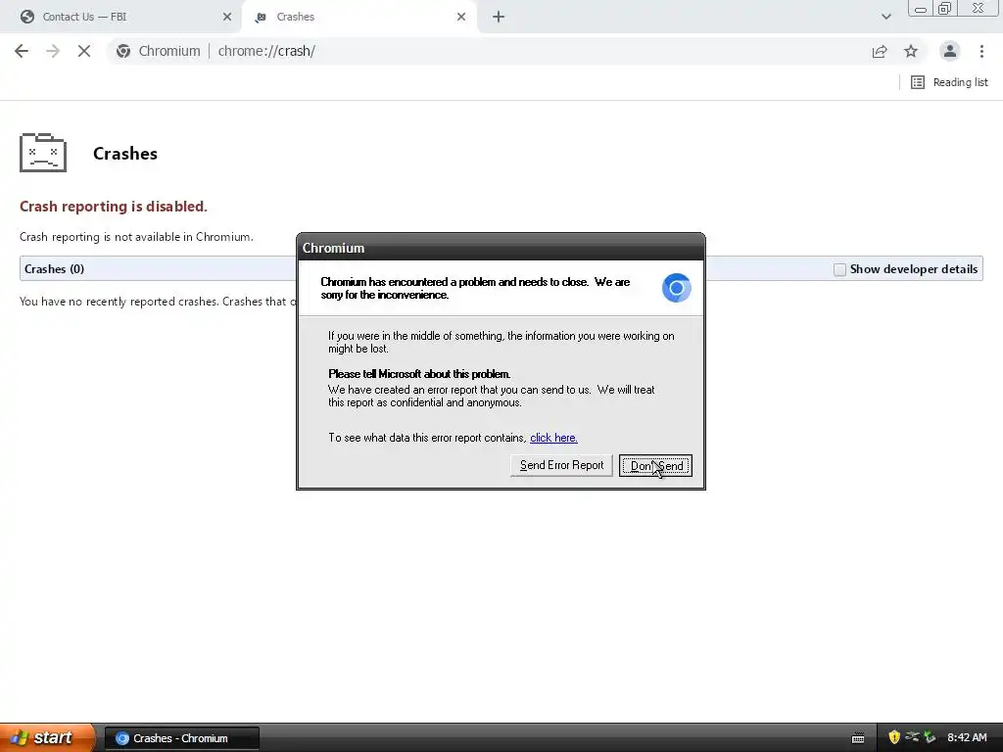Screen dimensions: 1003x752
Task: Add a new tab with plus button
Action: click(x=499, y=17)
